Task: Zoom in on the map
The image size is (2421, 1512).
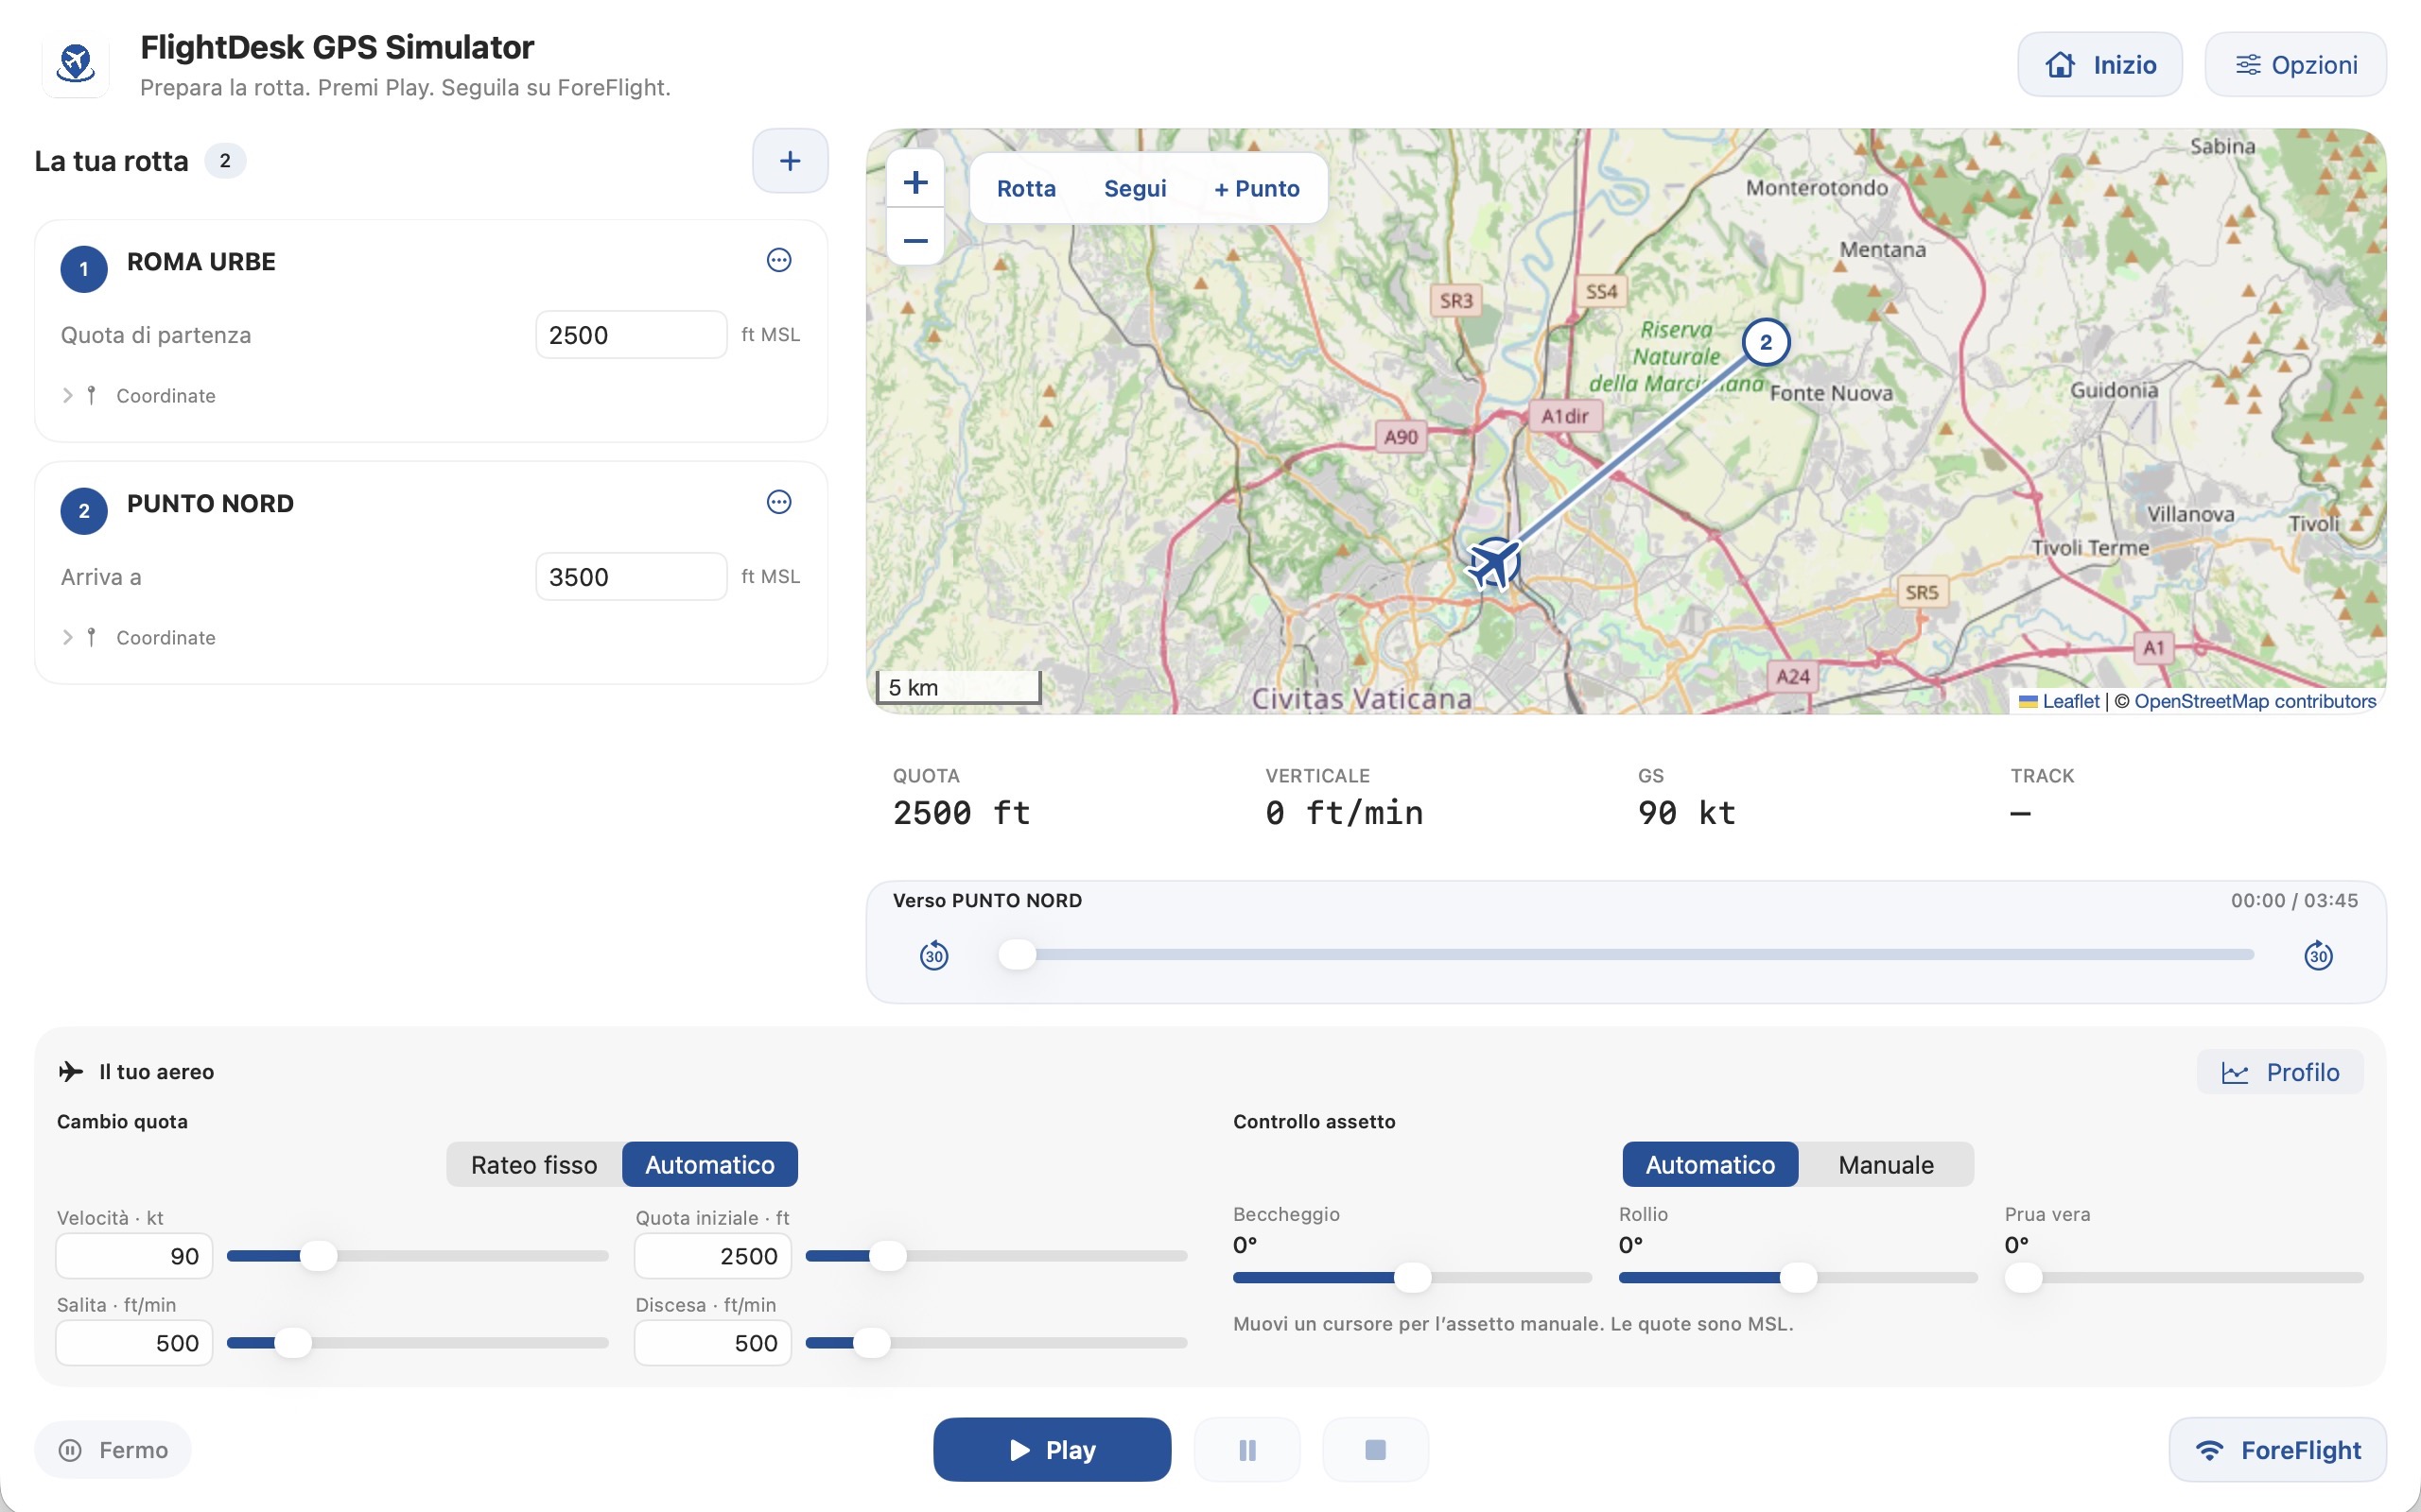Action: pos(914,181)
